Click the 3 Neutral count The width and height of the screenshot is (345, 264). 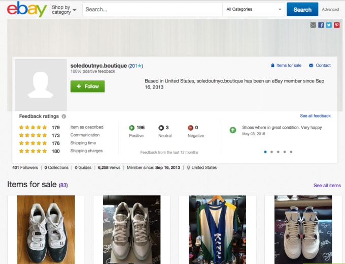click(167, 128)
